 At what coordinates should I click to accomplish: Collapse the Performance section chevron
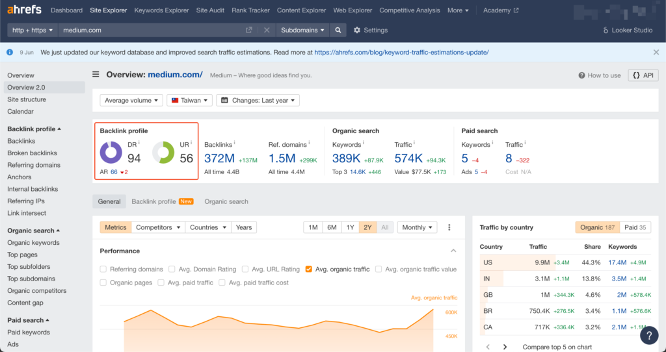pos(453,251)
